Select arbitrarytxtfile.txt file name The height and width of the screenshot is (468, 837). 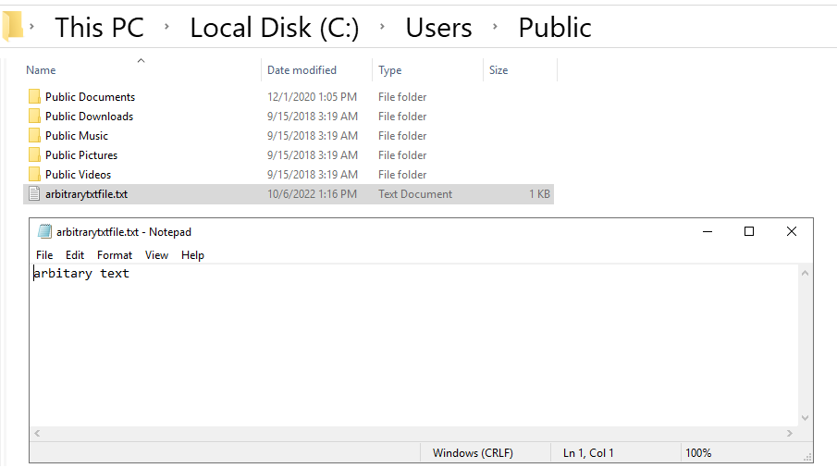(87, 194)
